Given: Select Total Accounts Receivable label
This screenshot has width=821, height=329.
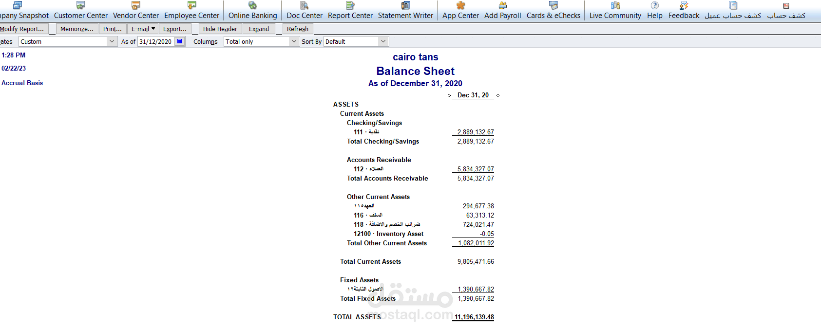Looking at the screenshot, I should (x=387, y=179).
